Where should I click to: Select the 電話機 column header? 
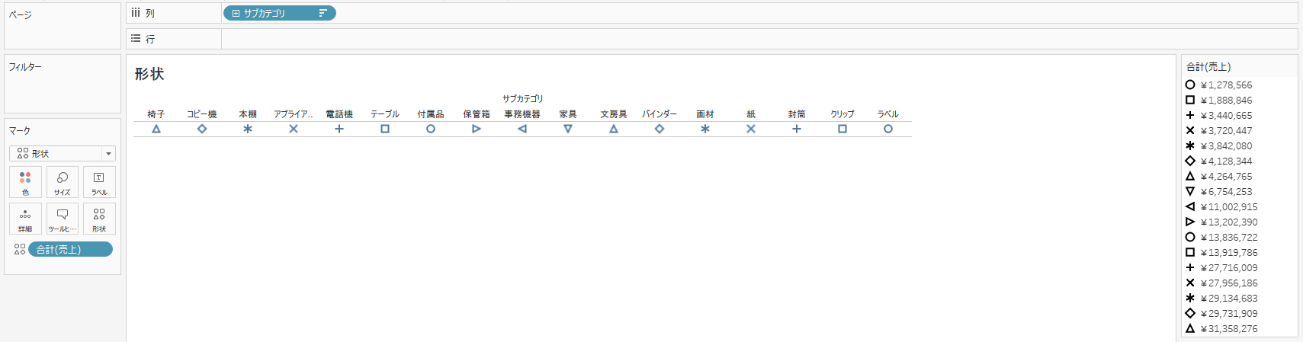click(339, 113)
